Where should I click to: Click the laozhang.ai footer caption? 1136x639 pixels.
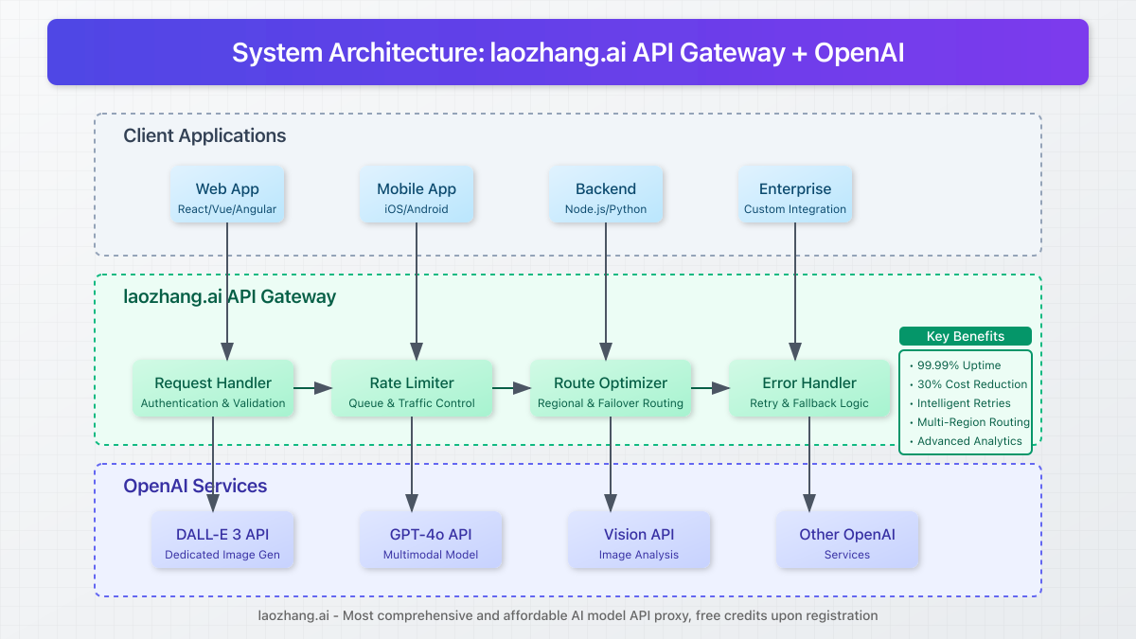pos(568,615)
